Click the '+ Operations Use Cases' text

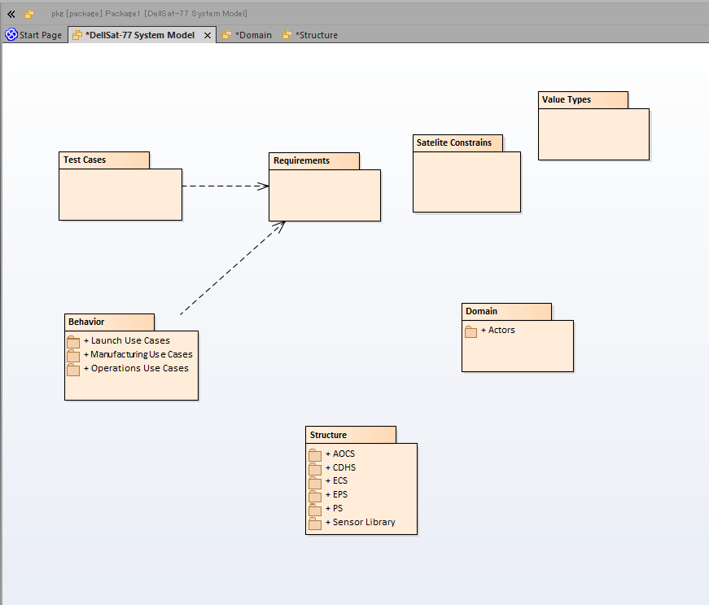136,369
